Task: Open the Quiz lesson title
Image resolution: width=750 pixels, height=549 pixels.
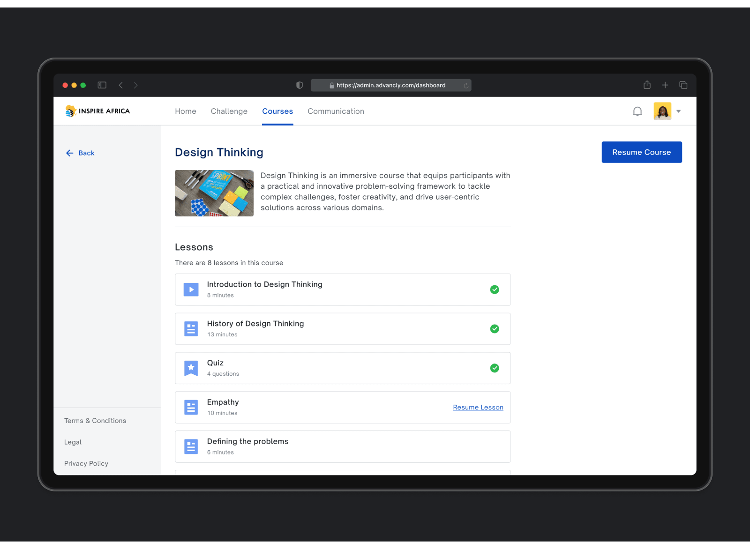Action: coord(215,363)
